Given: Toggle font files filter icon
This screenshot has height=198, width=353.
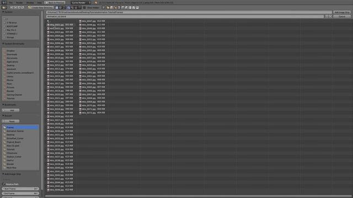Looking at the screenshot, I should 130,7.
